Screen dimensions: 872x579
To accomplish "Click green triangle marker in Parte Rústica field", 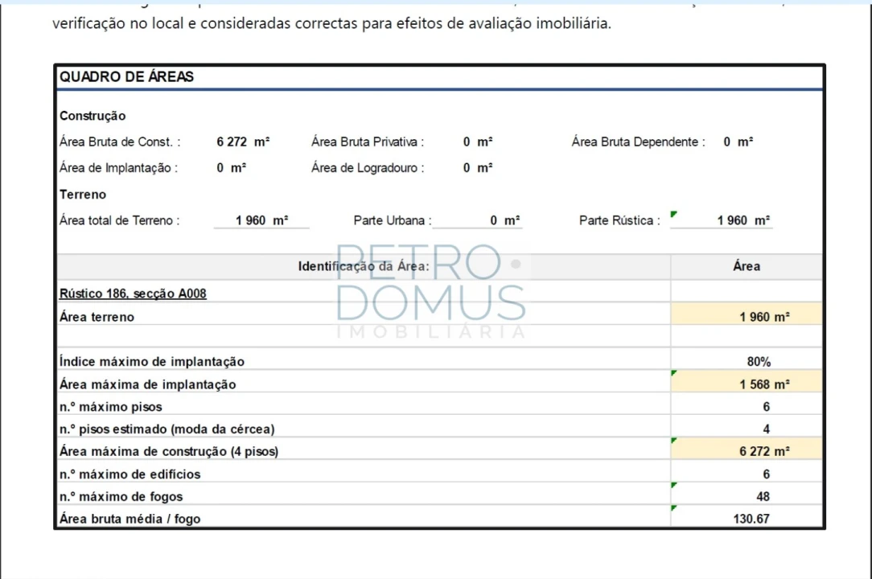I will coord(673,215).
